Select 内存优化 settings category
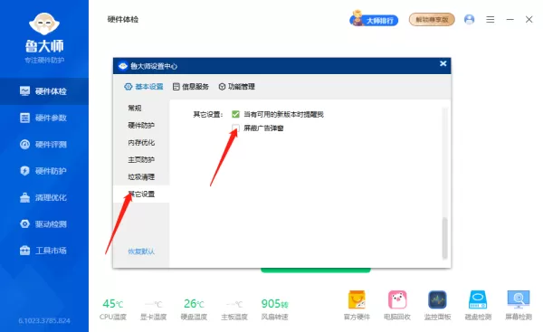543x332 pixels. click(141, 143)
